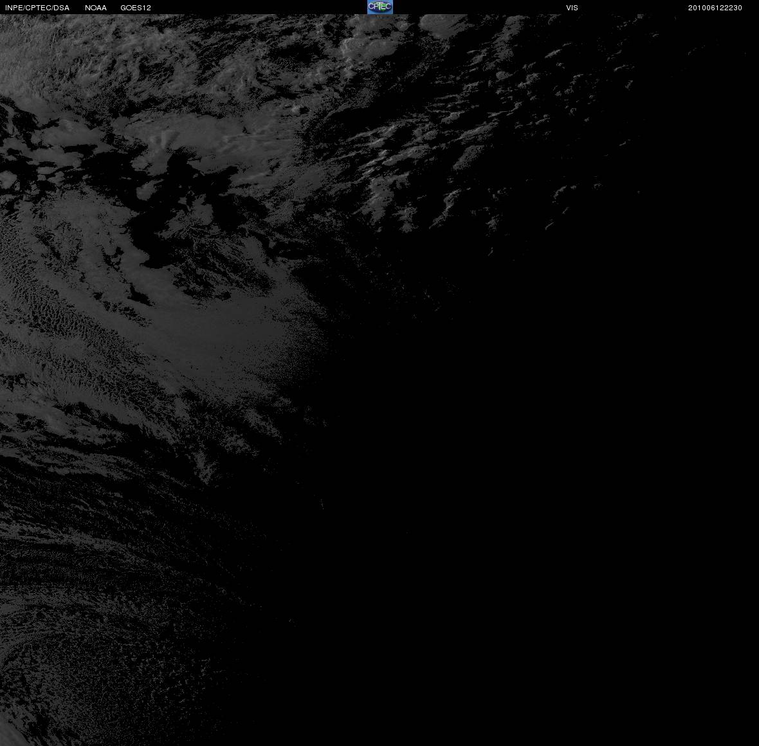Viewport: 759px width, 746px height.
Task: Select the fully dark night area at bottom right
Action: tap(556, 532)
